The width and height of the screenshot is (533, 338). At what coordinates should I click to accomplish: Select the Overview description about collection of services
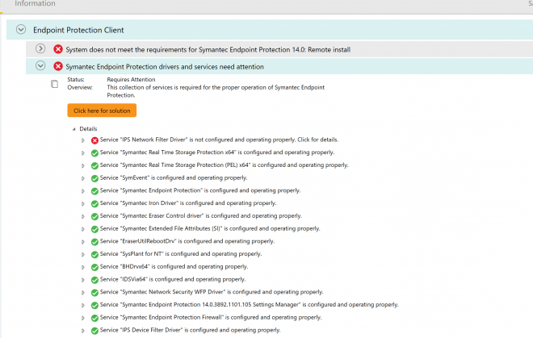pyautogui.click(x=216, y=91)
